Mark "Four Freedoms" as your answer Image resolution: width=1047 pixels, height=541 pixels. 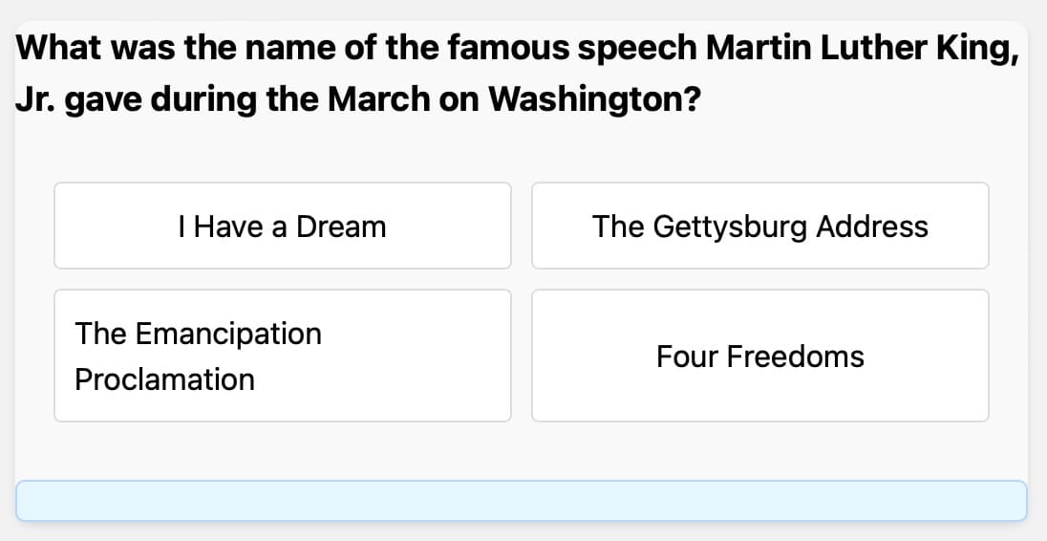click(x=759, y=357)
